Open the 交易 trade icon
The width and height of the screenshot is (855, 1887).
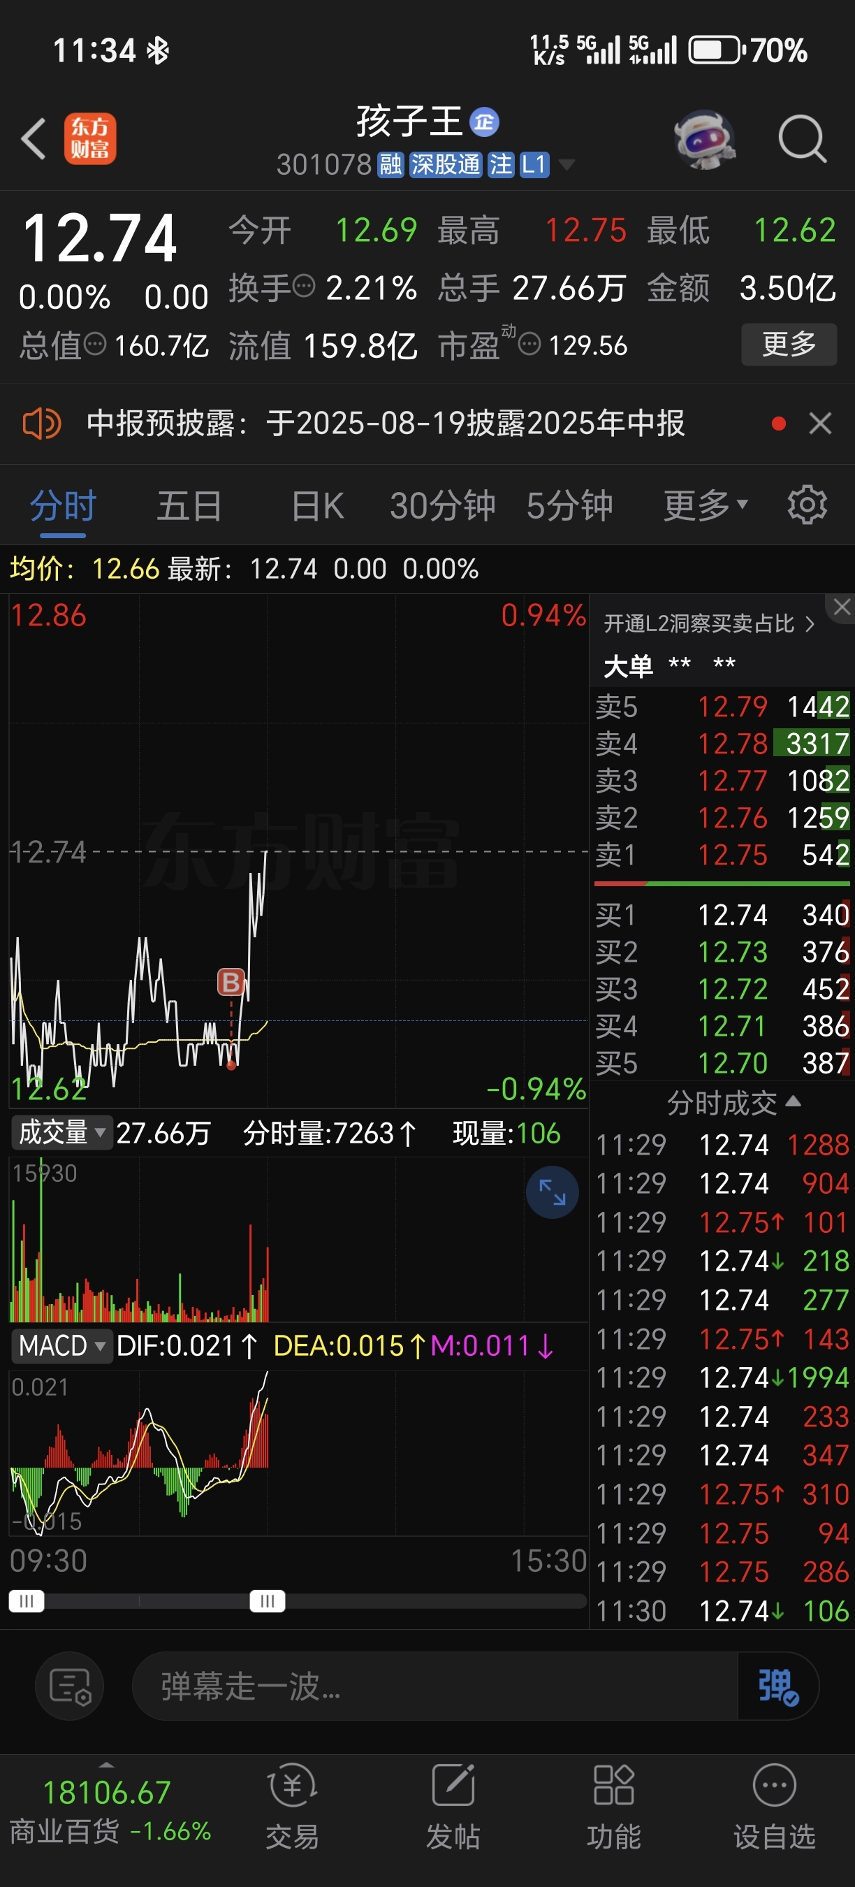pyautogui.click(x=292, y=1806)
